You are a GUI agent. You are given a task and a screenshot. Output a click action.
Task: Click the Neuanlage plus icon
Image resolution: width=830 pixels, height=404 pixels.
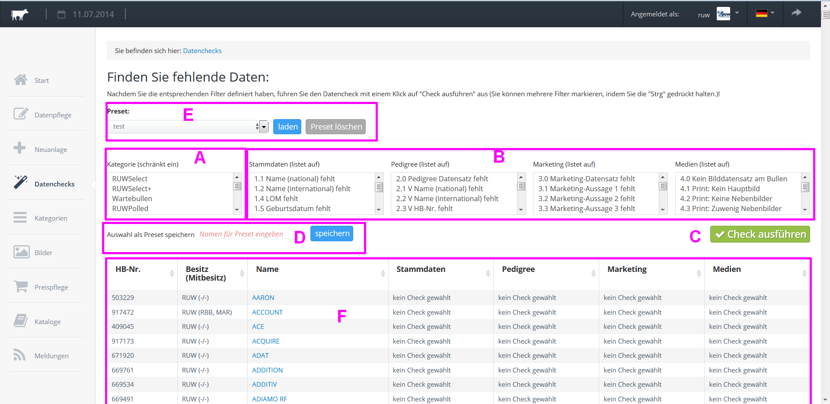19,148
